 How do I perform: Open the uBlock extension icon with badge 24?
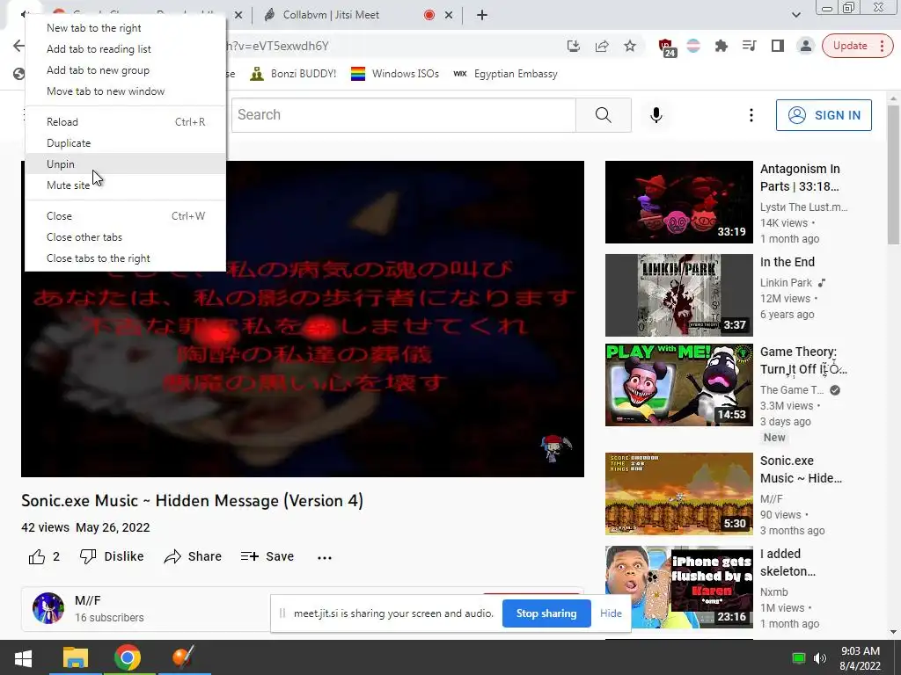(667, 47)
